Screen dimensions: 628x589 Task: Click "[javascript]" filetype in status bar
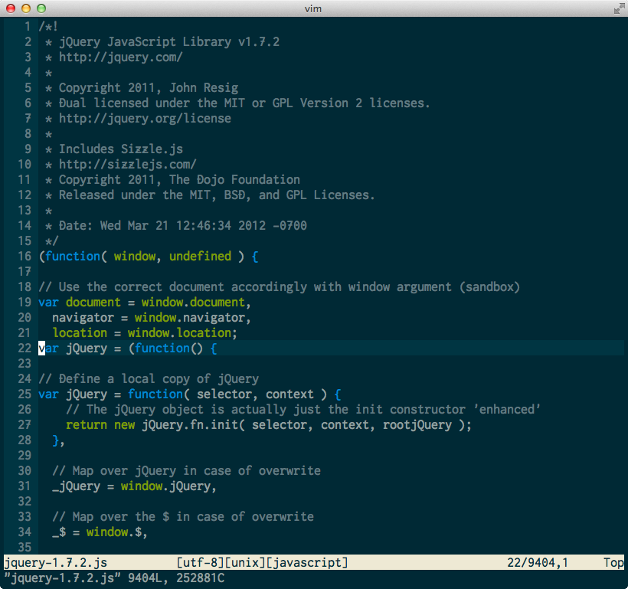pyautogui.click(x=307, y=562)
